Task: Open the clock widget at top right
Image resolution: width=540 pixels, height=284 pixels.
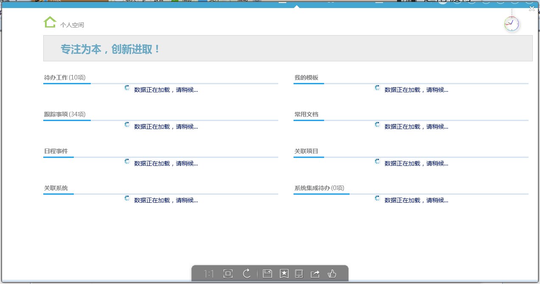Action: pyautogui.click(x=512, y=24)
